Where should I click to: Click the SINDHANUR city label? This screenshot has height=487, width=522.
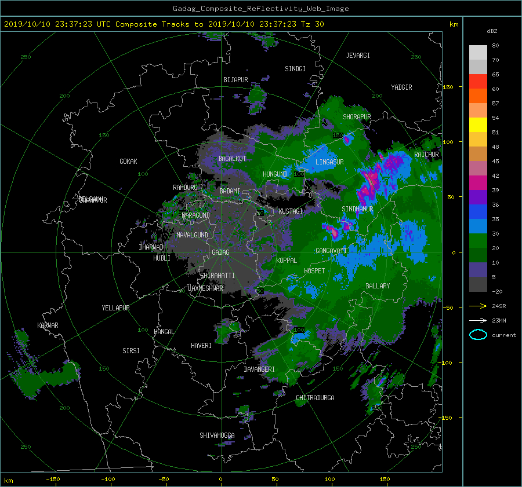[x=357, y=209]
